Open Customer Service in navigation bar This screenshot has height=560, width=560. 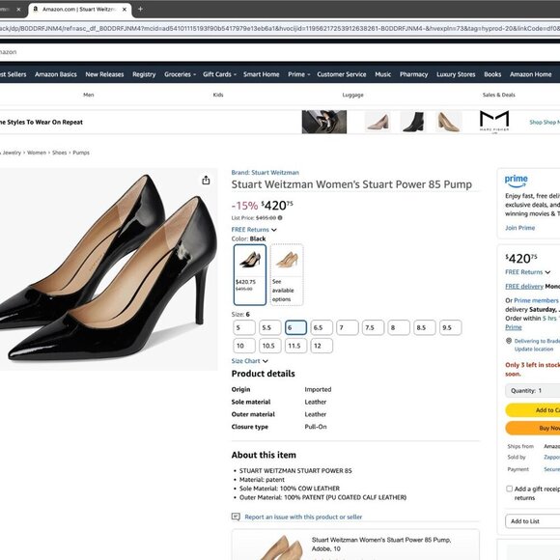tap(342, 74)
